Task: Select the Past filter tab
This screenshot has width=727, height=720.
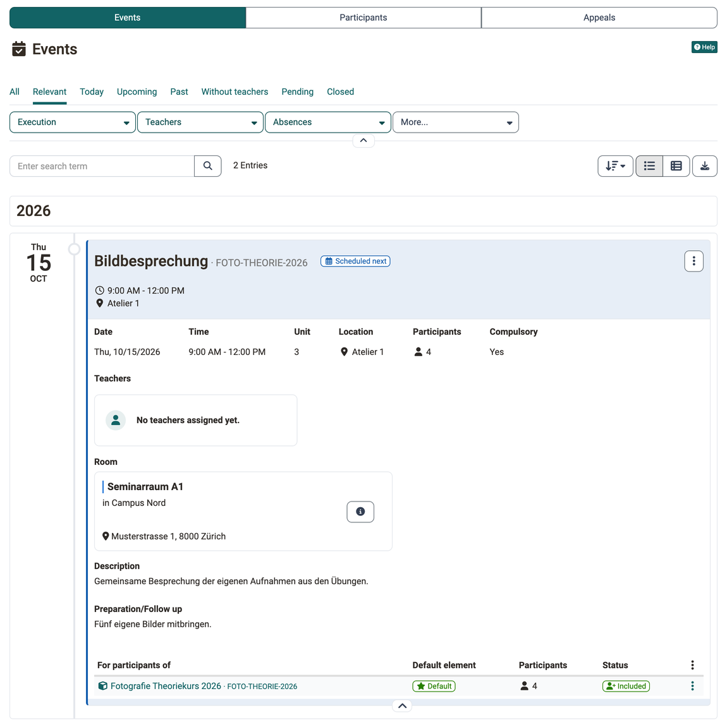Action: (179, 92)
